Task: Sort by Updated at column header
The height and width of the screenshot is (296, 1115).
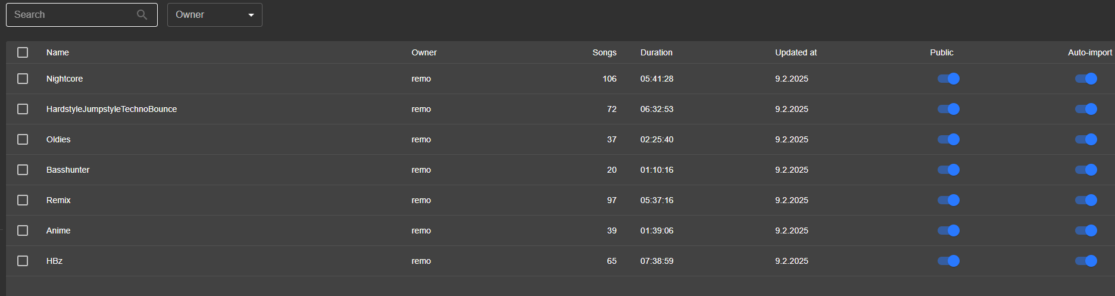Action: click(x=796, y=52)
